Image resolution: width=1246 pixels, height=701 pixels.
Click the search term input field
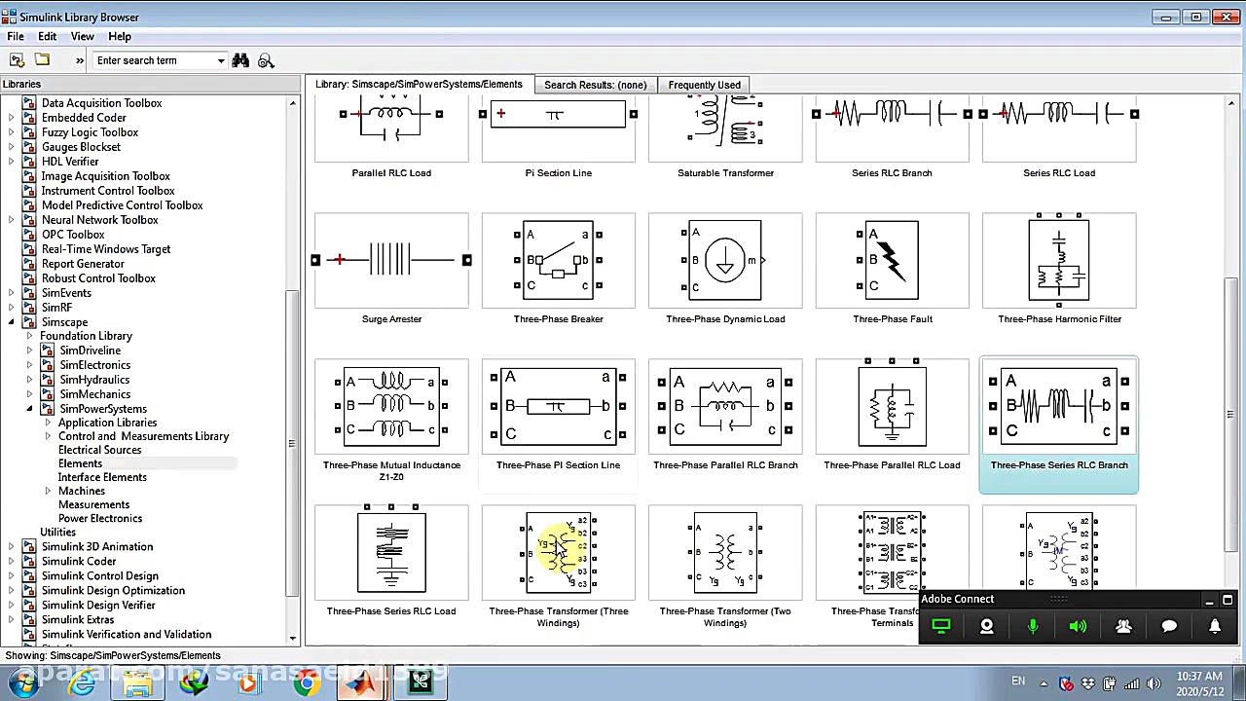(154, 60)
